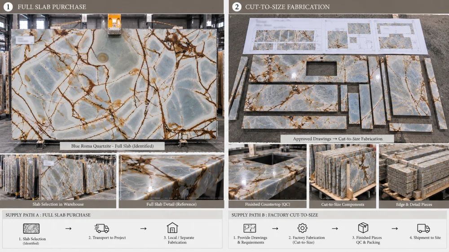Open the Slab Selection in Warehouse photo

[x=58, y=178]
